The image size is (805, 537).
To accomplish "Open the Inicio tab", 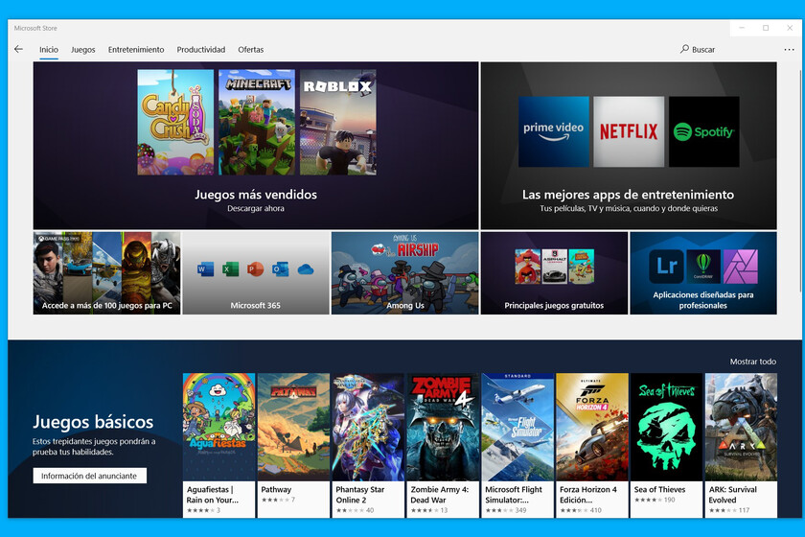I will [x=49, y=49].
